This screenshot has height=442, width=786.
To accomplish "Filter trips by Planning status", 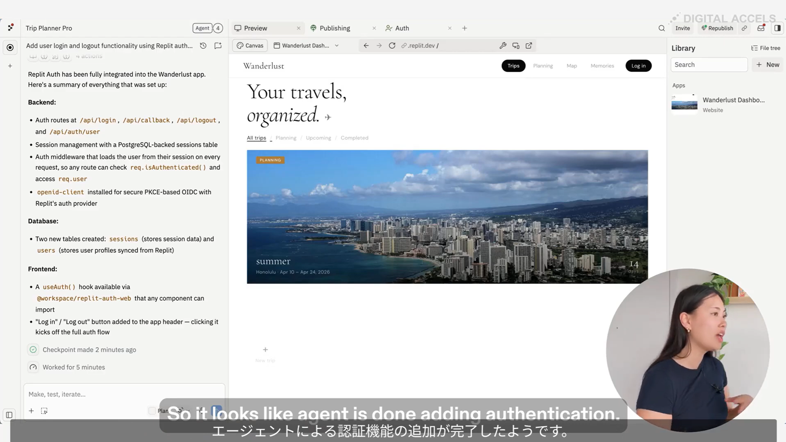I will [286, 138].
